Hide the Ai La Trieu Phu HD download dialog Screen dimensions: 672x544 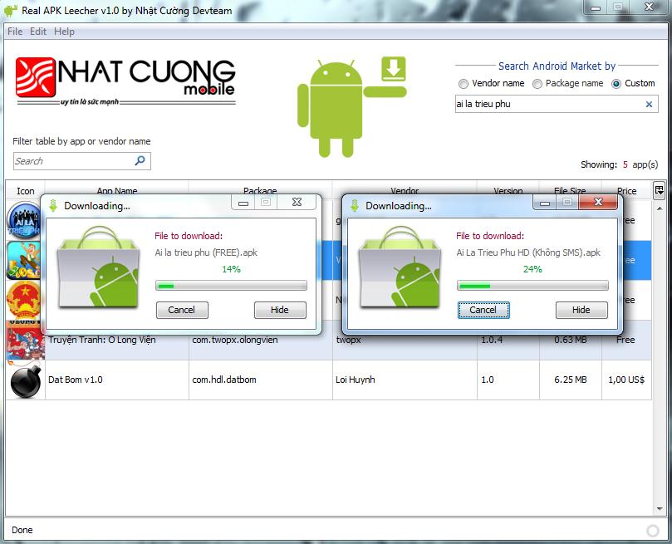pos(581,310)
